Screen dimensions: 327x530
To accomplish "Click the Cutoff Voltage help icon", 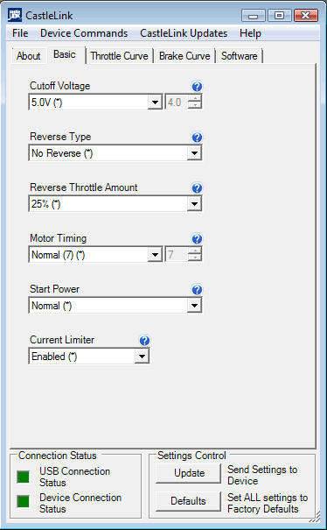I will [x=197, y=87].
